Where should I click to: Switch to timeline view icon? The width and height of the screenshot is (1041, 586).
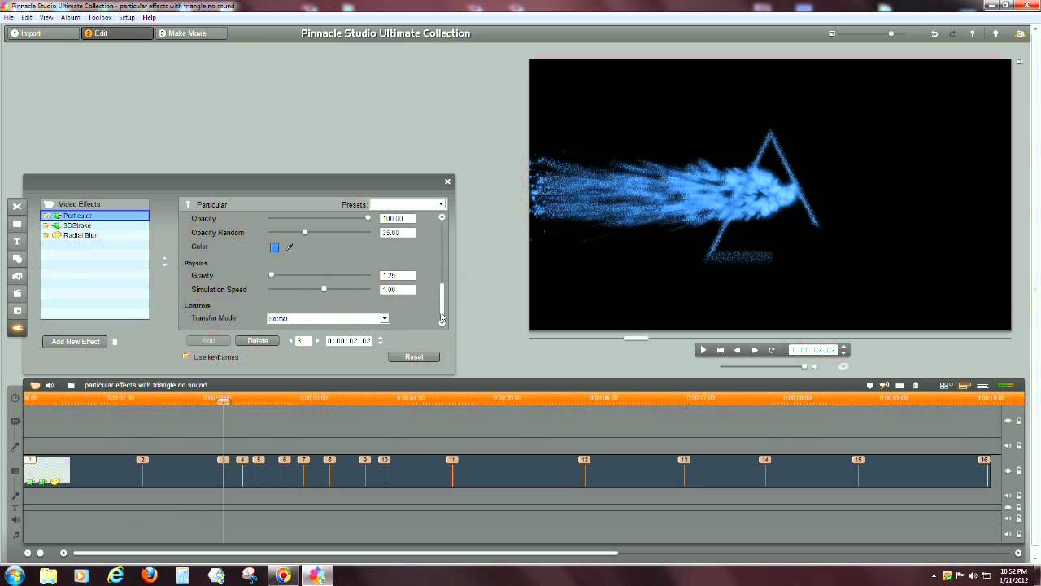click(965, 386)
